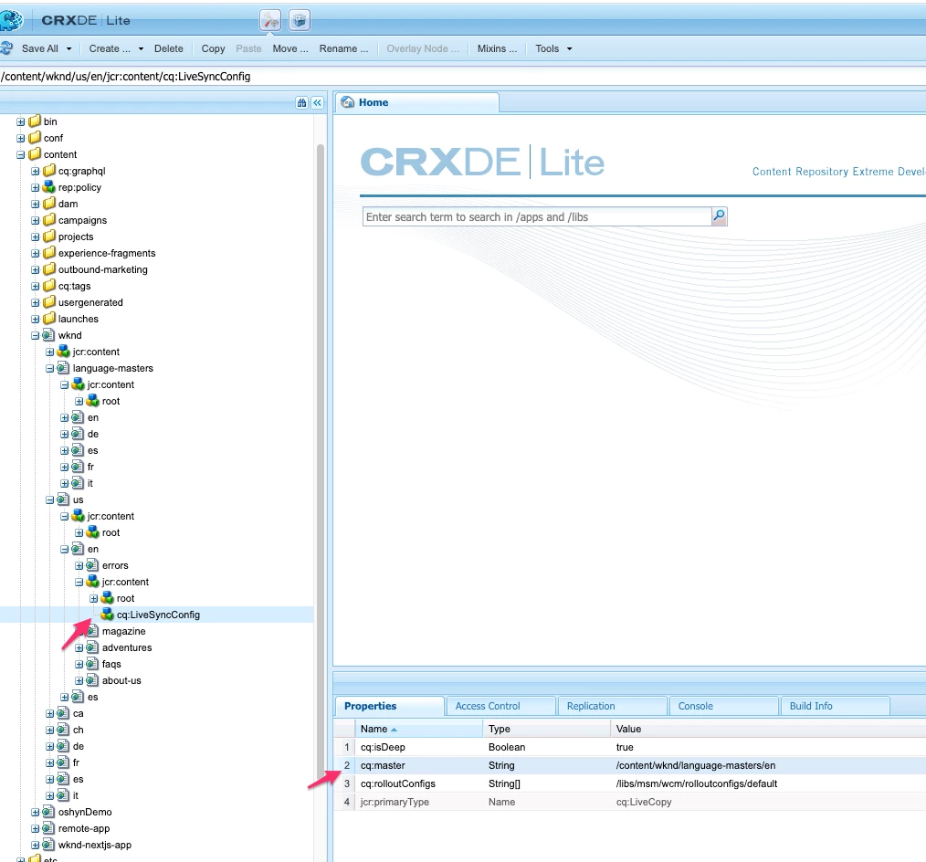
Task: Select the wknd page icon
Action: [49, 335]
